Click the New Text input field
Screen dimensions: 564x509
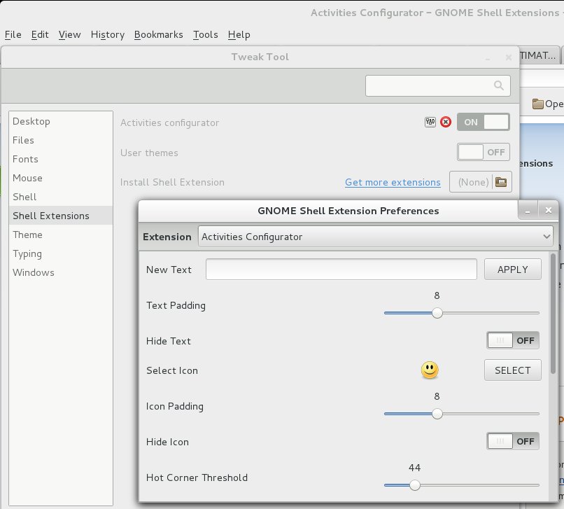341,270
